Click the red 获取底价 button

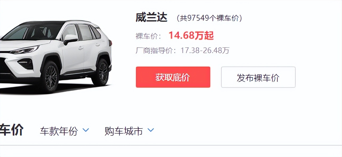click(173, 77)
